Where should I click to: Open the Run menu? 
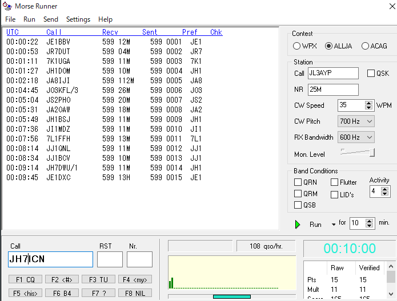coord(29,19)
